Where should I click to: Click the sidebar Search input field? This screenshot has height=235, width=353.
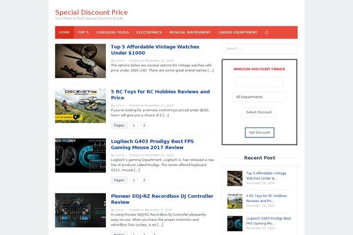[259, 49]
